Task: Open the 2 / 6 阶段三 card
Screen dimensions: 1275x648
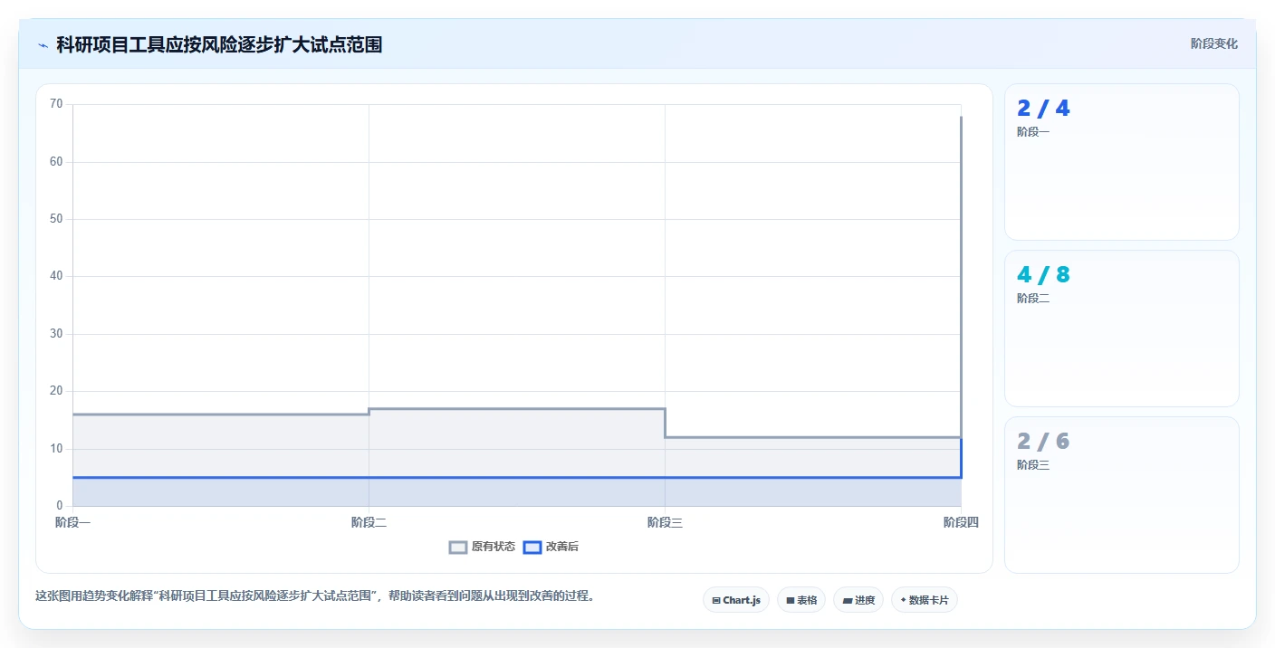Action: (x=1122, y=495)
